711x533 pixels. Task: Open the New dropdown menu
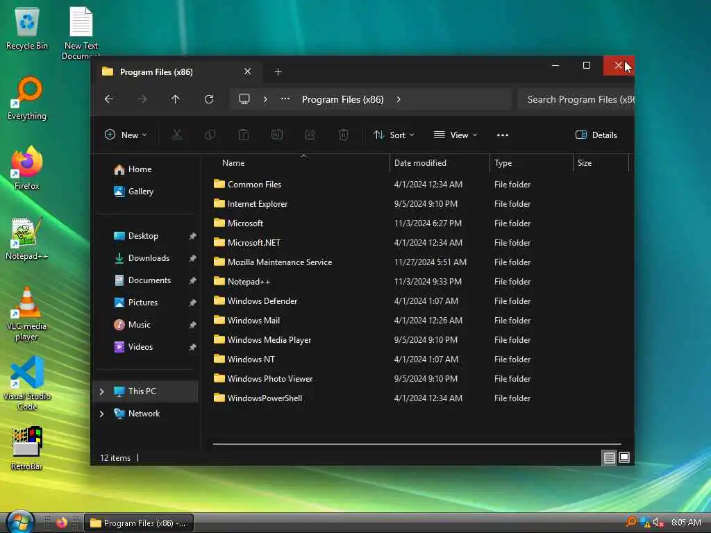tap(126, 135)
